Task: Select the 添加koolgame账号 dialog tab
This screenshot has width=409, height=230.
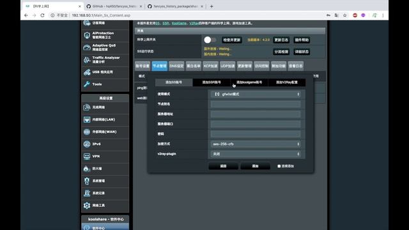Action: (249, 82)
